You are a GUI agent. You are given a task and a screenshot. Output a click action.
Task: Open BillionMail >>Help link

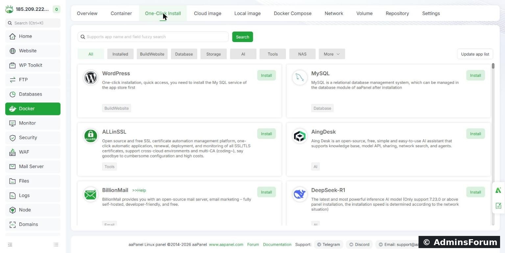[x=139, y=191]
